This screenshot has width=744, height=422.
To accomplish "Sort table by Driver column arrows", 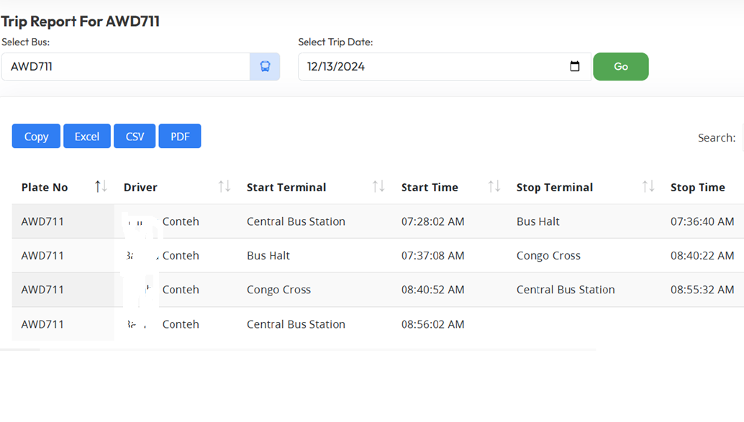I will 224,187.
